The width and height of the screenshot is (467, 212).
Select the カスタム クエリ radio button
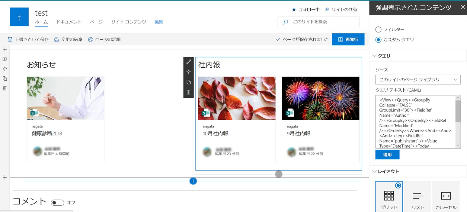click(x=378, y=39)
